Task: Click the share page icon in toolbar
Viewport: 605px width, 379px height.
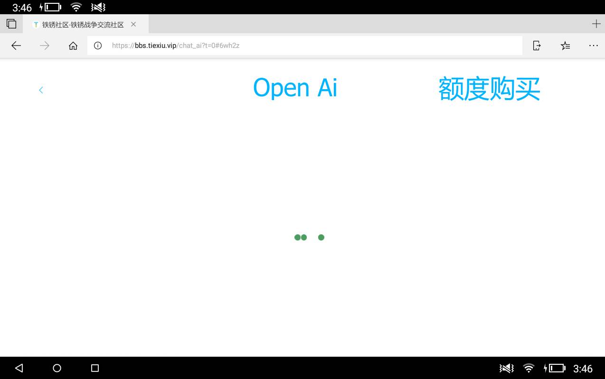Action: (537, 46)
